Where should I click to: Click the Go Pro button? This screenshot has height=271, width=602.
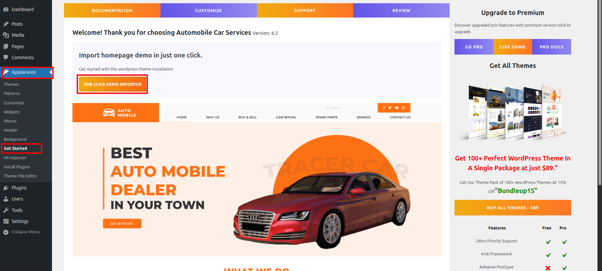click(x=474, y=47)
